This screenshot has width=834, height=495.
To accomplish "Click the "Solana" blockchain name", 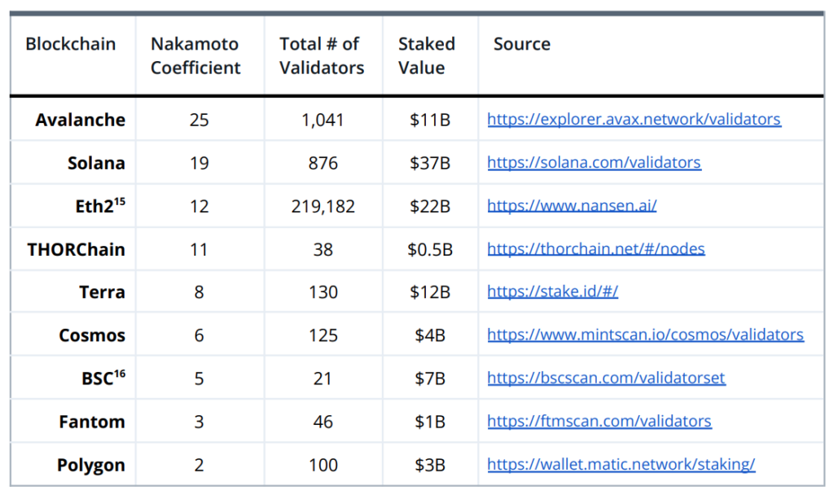I will click(x=96, y=163).
